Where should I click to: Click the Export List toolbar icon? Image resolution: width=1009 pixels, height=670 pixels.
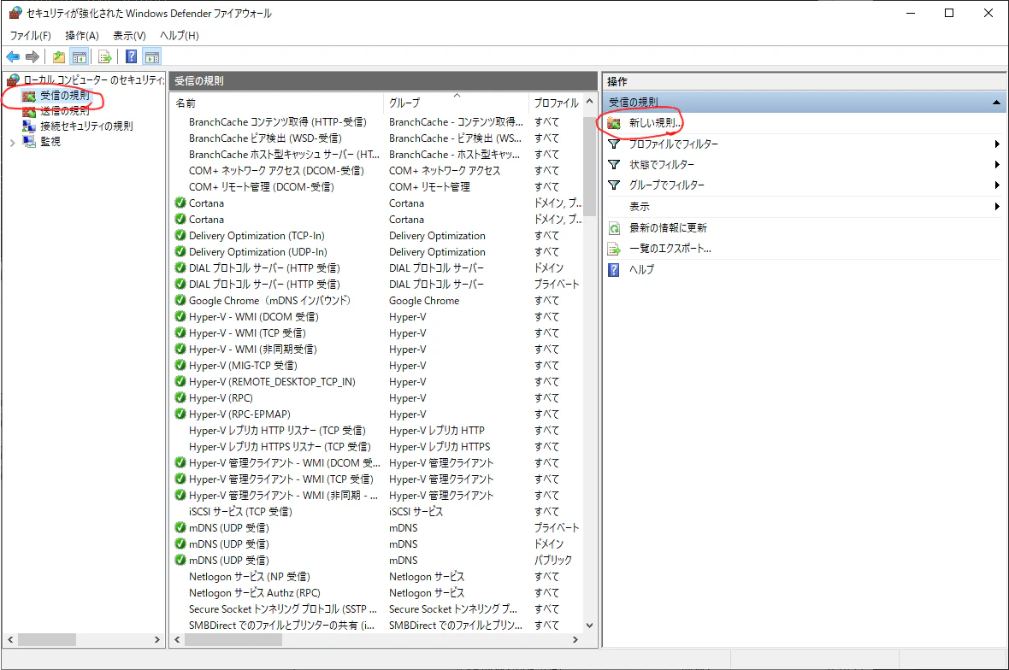105,57
